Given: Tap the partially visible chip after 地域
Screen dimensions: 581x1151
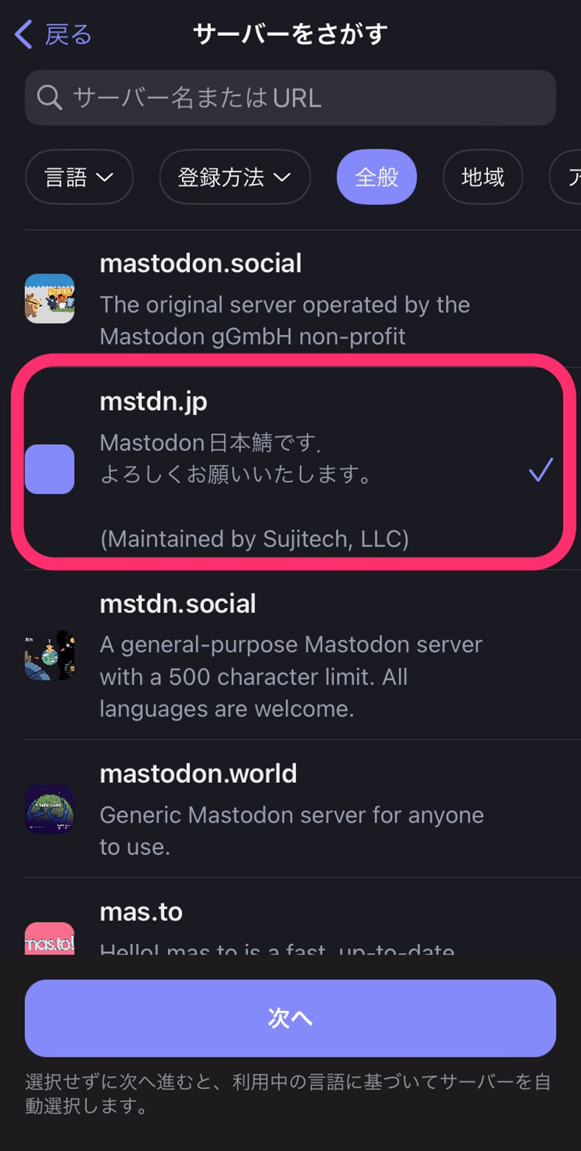Looking at the screenshot, I should pyautogui.click(x=566, y=177).
